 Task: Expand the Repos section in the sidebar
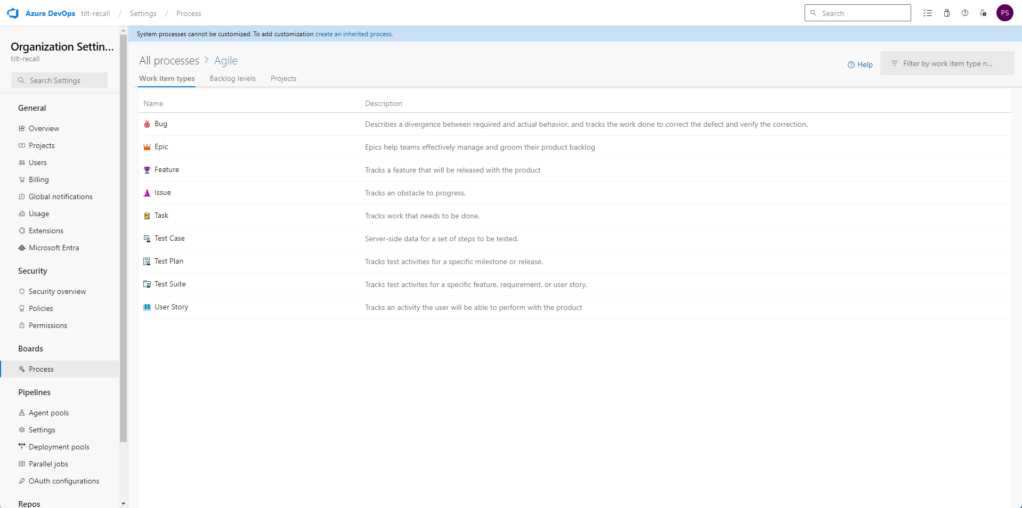[29, 504]
